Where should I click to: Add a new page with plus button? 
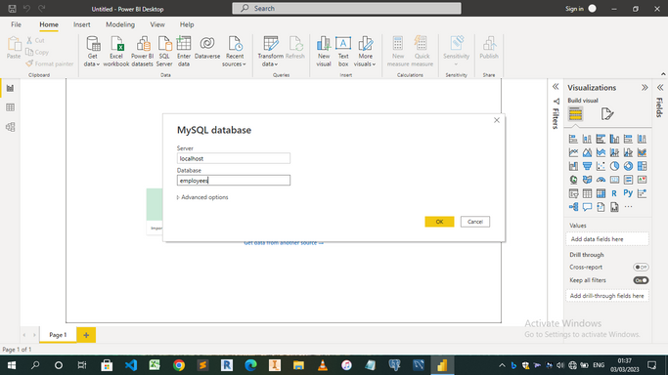click(86, 335)
